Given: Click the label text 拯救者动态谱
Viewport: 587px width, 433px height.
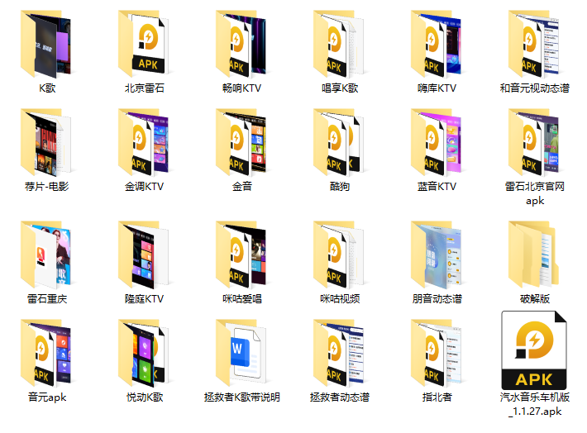Looking at the screenshot, I should (x=340, y=397).
